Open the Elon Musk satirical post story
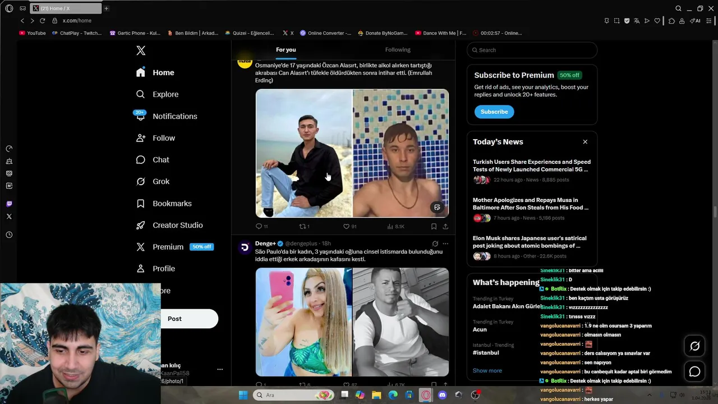Image resolution: width=718 pixels, height=404 pixels. pos(532,247)
